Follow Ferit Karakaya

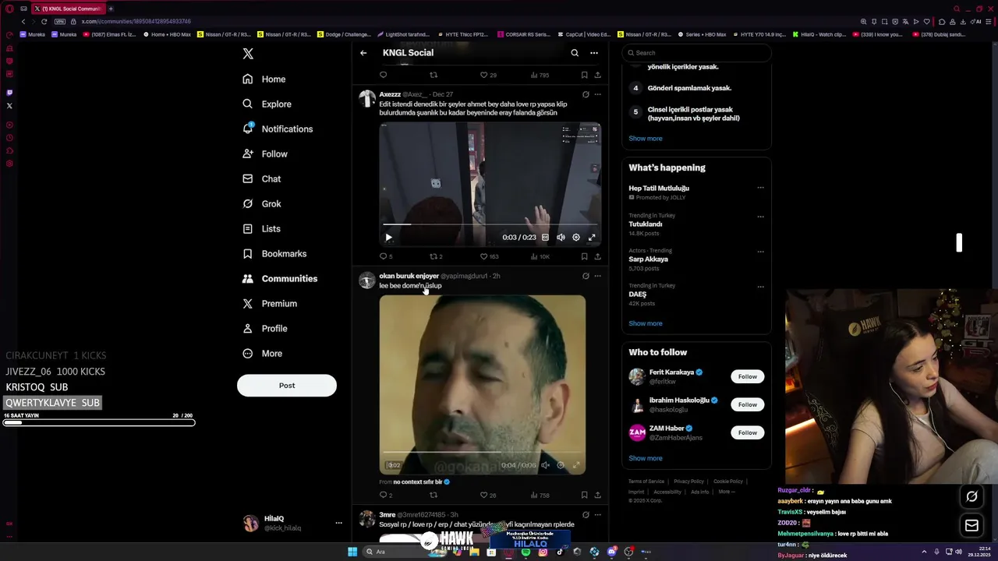click(748, 376)
